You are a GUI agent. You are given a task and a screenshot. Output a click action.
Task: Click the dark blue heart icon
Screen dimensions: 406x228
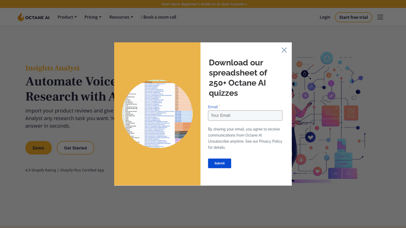(310, 137)
